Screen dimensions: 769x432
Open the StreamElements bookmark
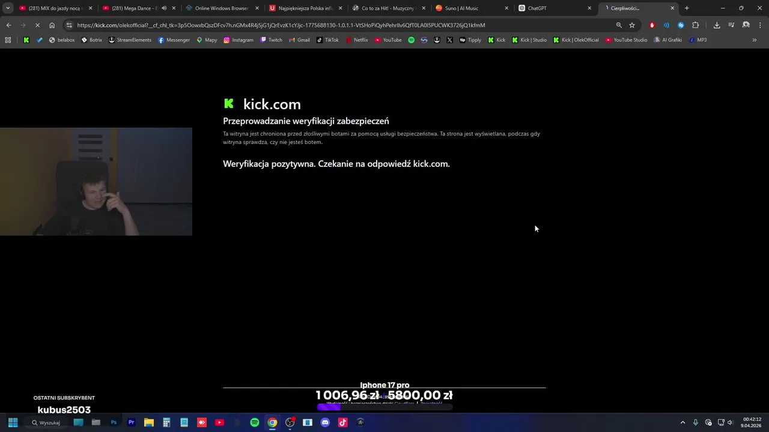coord(130,40)
